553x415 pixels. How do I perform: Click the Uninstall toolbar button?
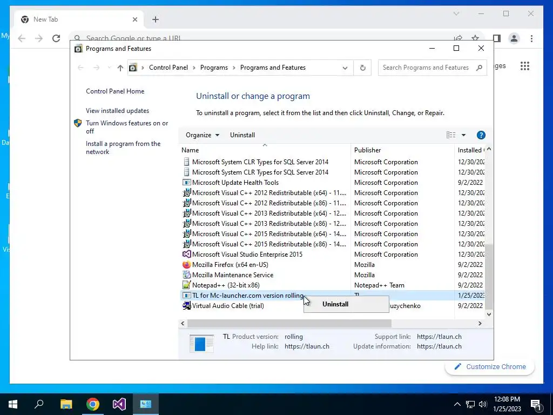(x=242, y=135)
